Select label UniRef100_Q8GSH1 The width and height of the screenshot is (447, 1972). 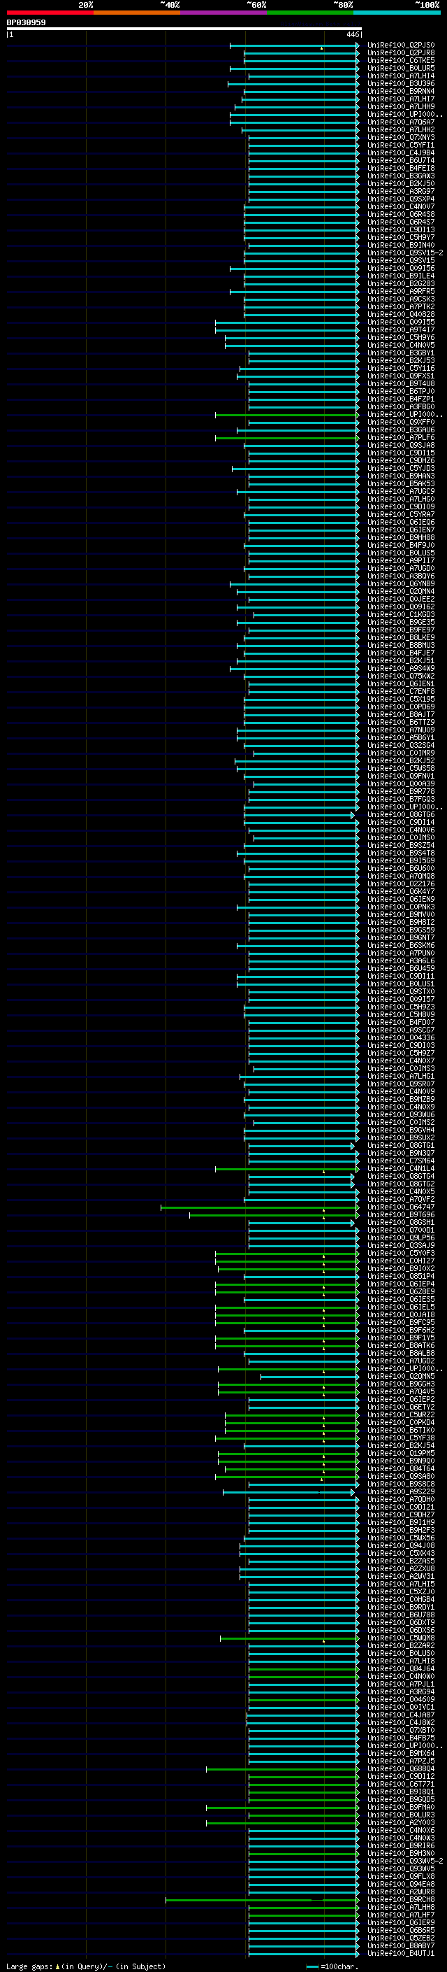[400, 1223]
